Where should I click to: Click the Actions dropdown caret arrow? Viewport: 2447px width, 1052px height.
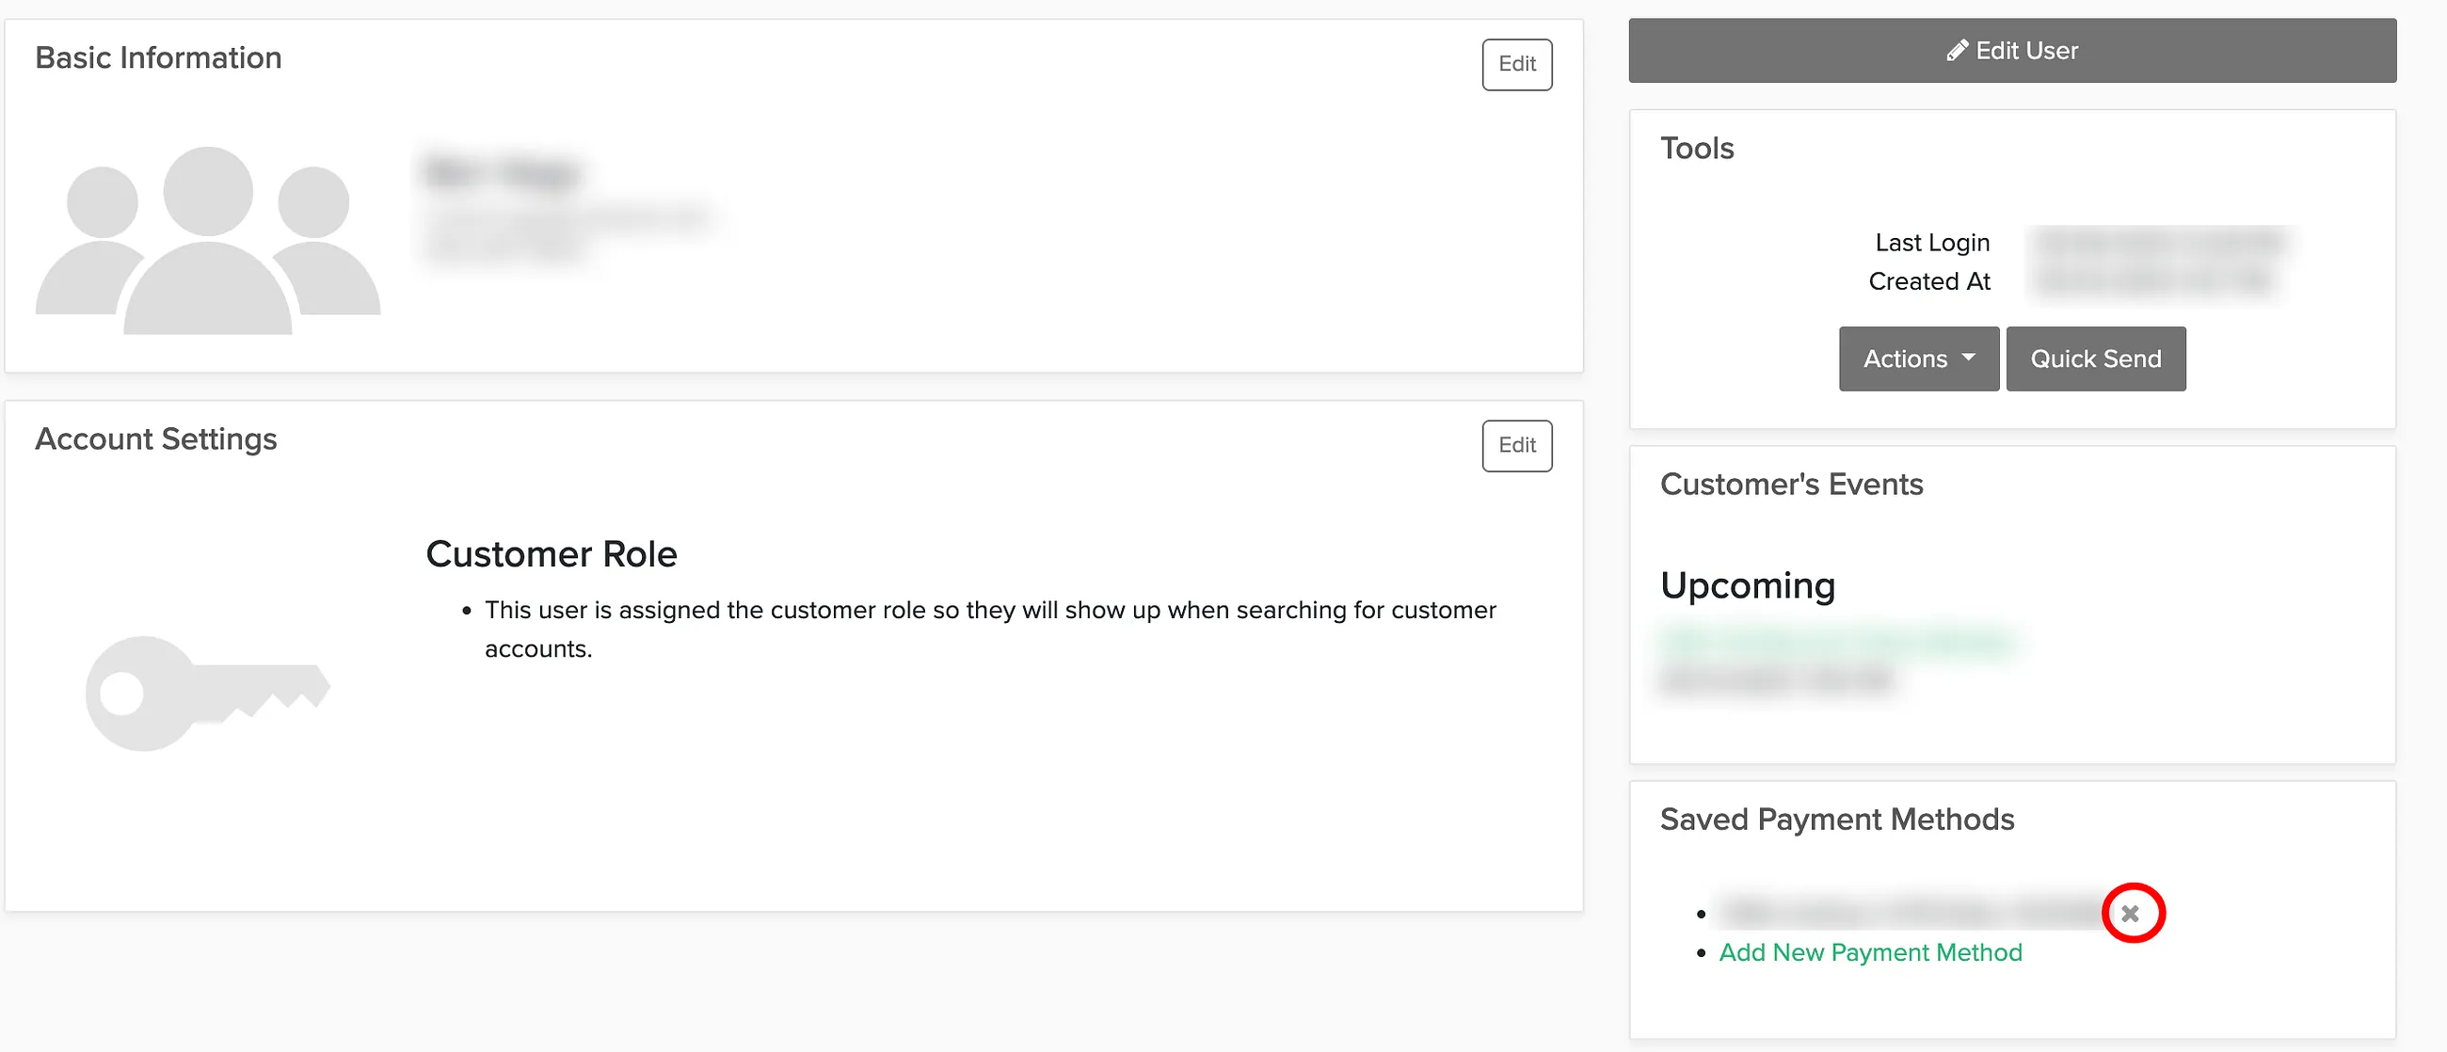1968,358
